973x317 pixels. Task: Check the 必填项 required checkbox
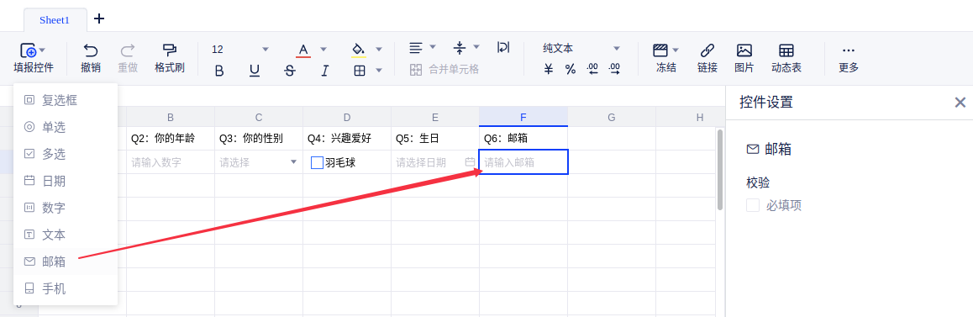coord(753,205)
